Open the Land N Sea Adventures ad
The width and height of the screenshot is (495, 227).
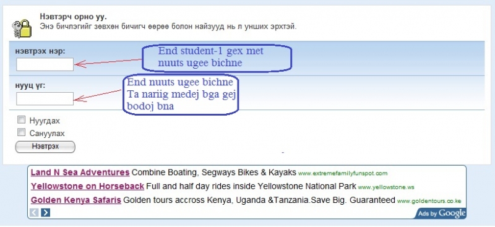(80, 173)
